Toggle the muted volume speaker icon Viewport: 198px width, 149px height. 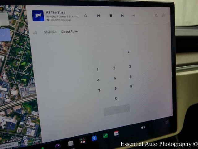coord(143,127)
